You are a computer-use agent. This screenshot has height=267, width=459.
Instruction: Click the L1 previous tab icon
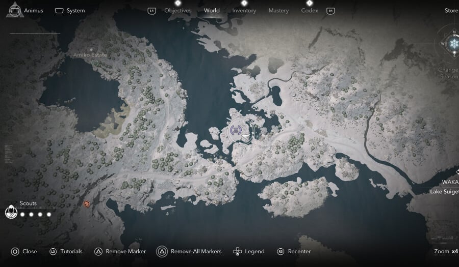(x=151, y=11)
